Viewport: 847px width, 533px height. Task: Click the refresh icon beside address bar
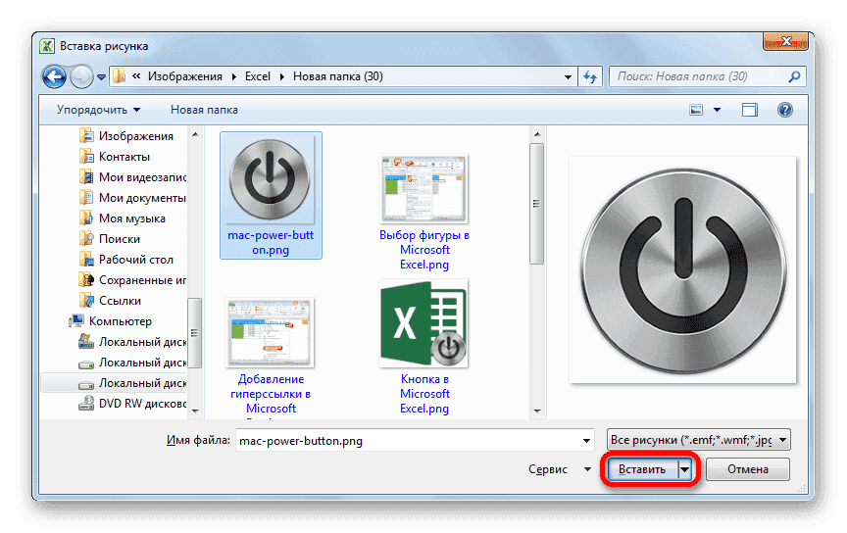click(x=590, y=76)
